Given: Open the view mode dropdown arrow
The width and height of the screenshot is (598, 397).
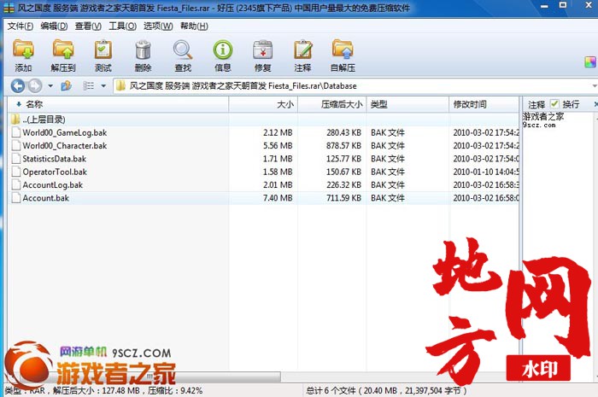Looking at the screenshot, I should (x=103, y=86).
